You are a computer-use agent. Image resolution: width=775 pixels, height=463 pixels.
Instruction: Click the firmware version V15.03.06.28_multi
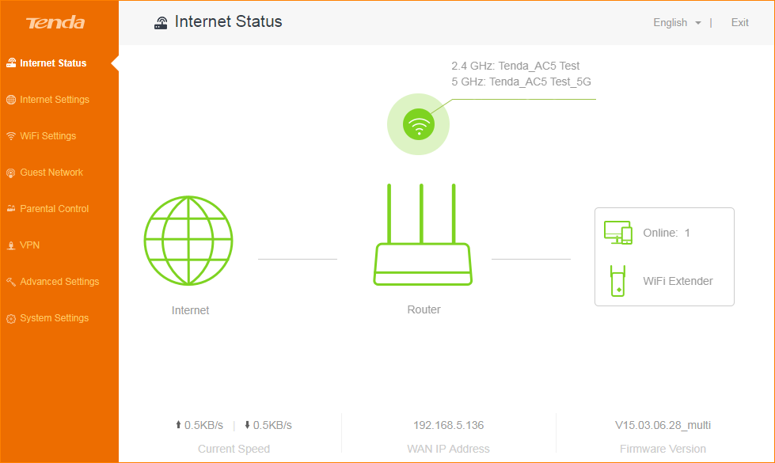[x=663, y=426]
